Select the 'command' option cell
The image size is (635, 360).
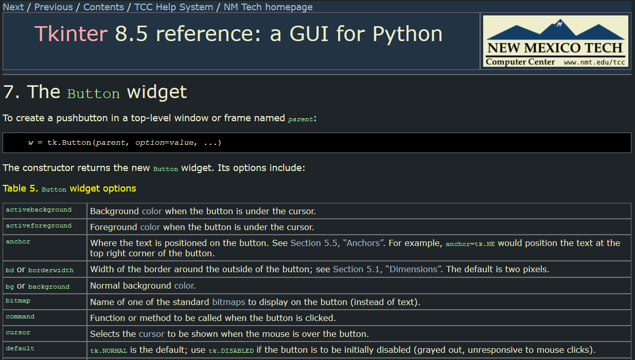pos(45,318)
